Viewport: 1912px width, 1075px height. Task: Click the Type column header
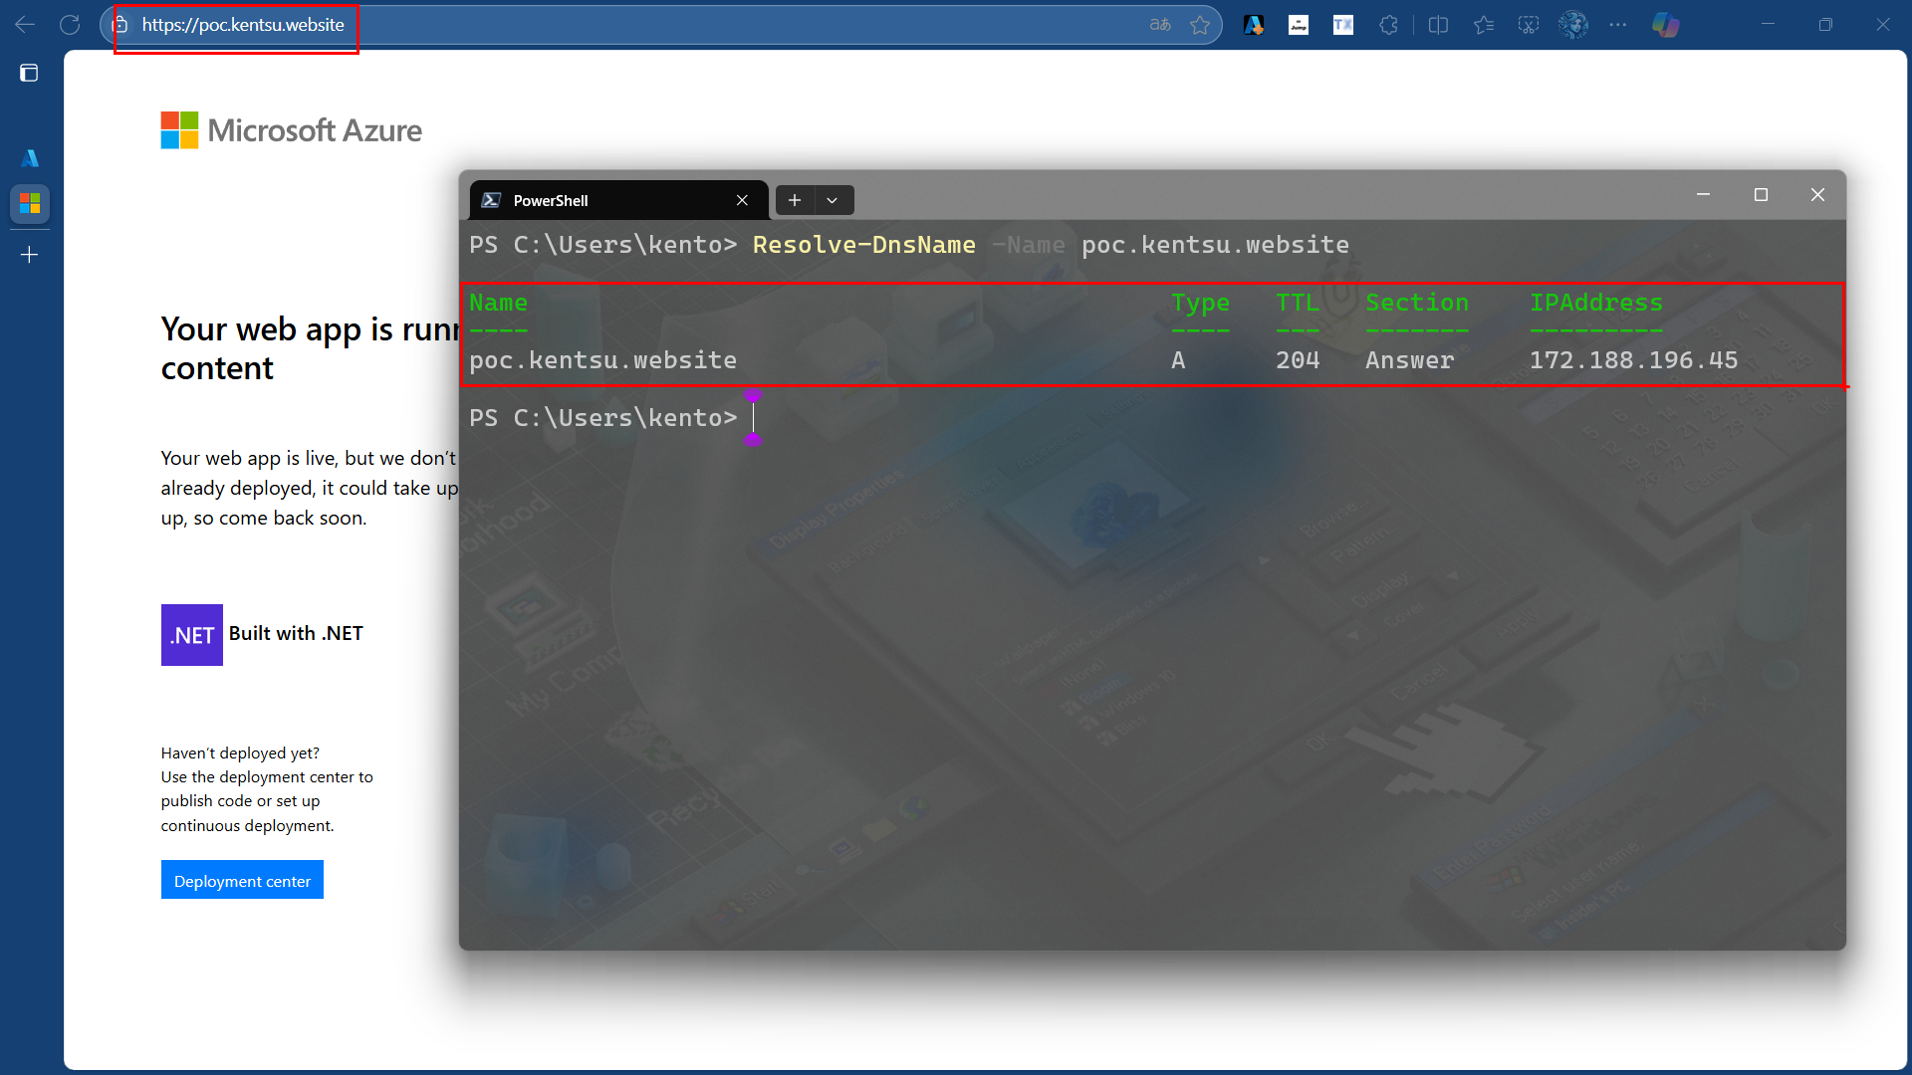point(1200,303)
